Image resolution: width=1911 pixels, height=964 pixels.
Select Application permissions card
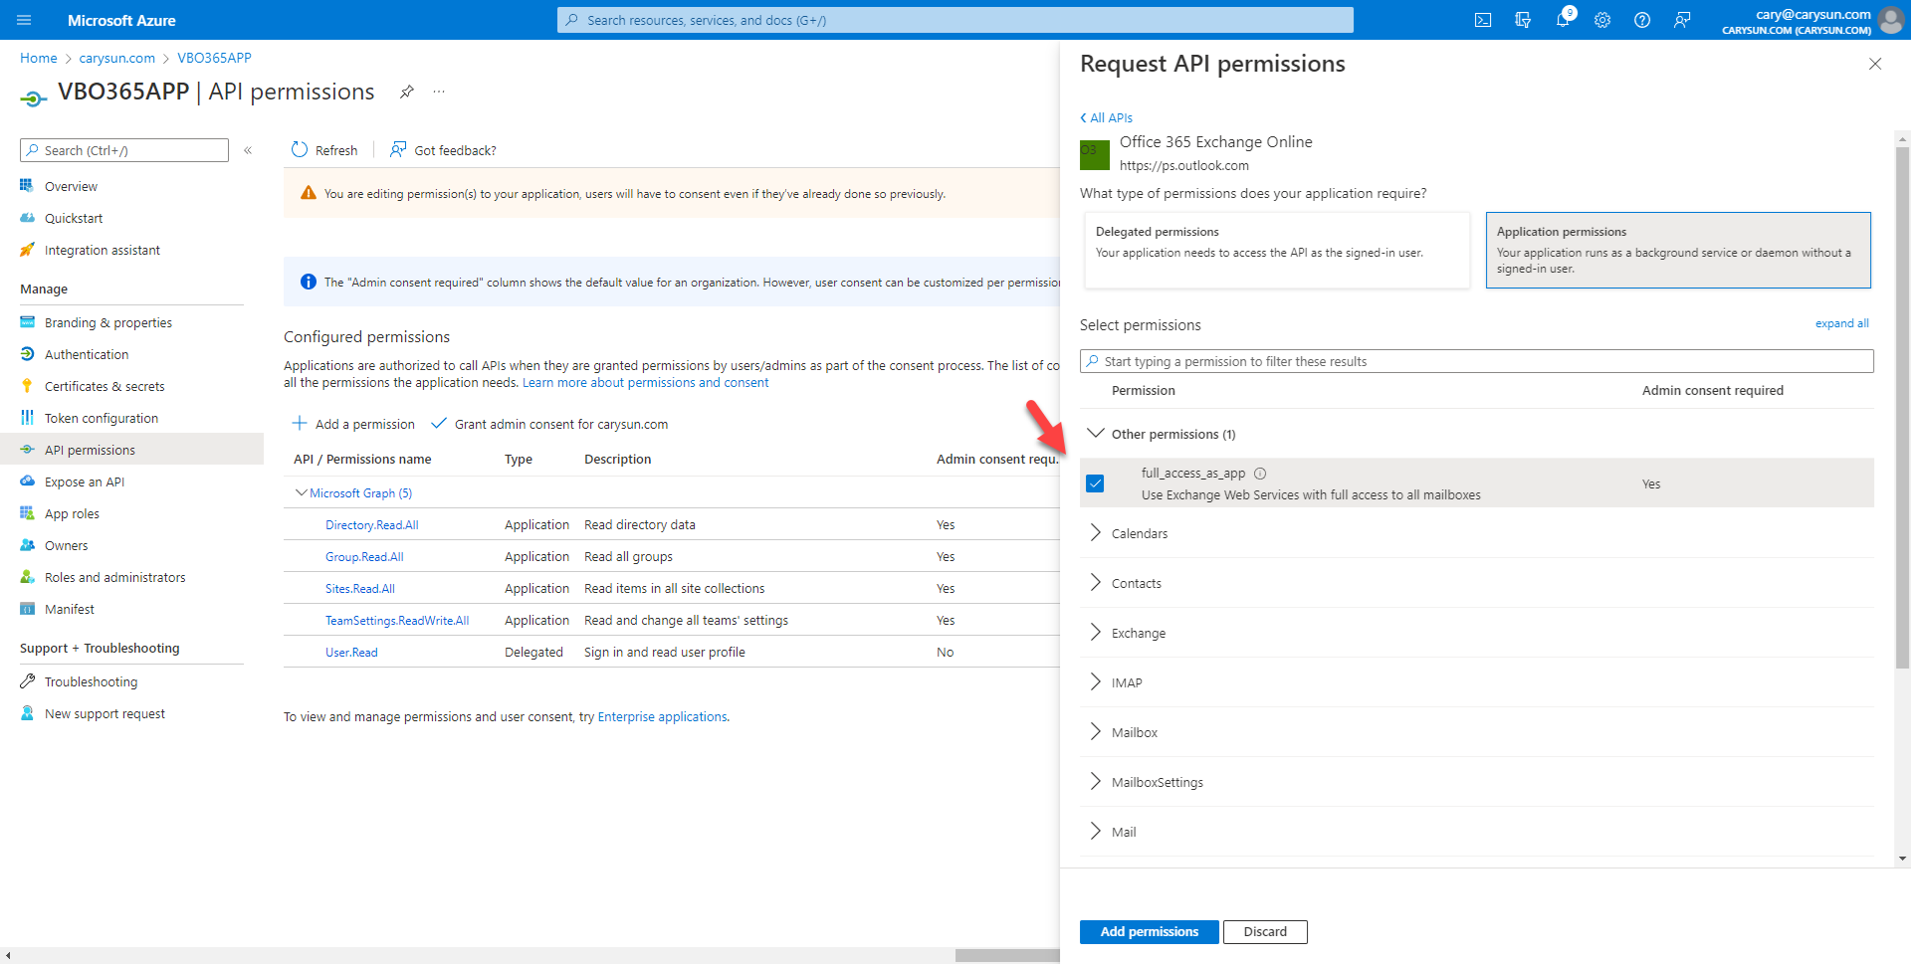[x=1678, y=250]
